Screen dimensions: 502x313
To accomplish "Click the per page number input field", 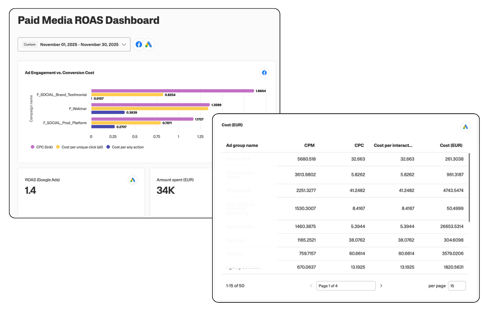I will (x=457, y=286).
